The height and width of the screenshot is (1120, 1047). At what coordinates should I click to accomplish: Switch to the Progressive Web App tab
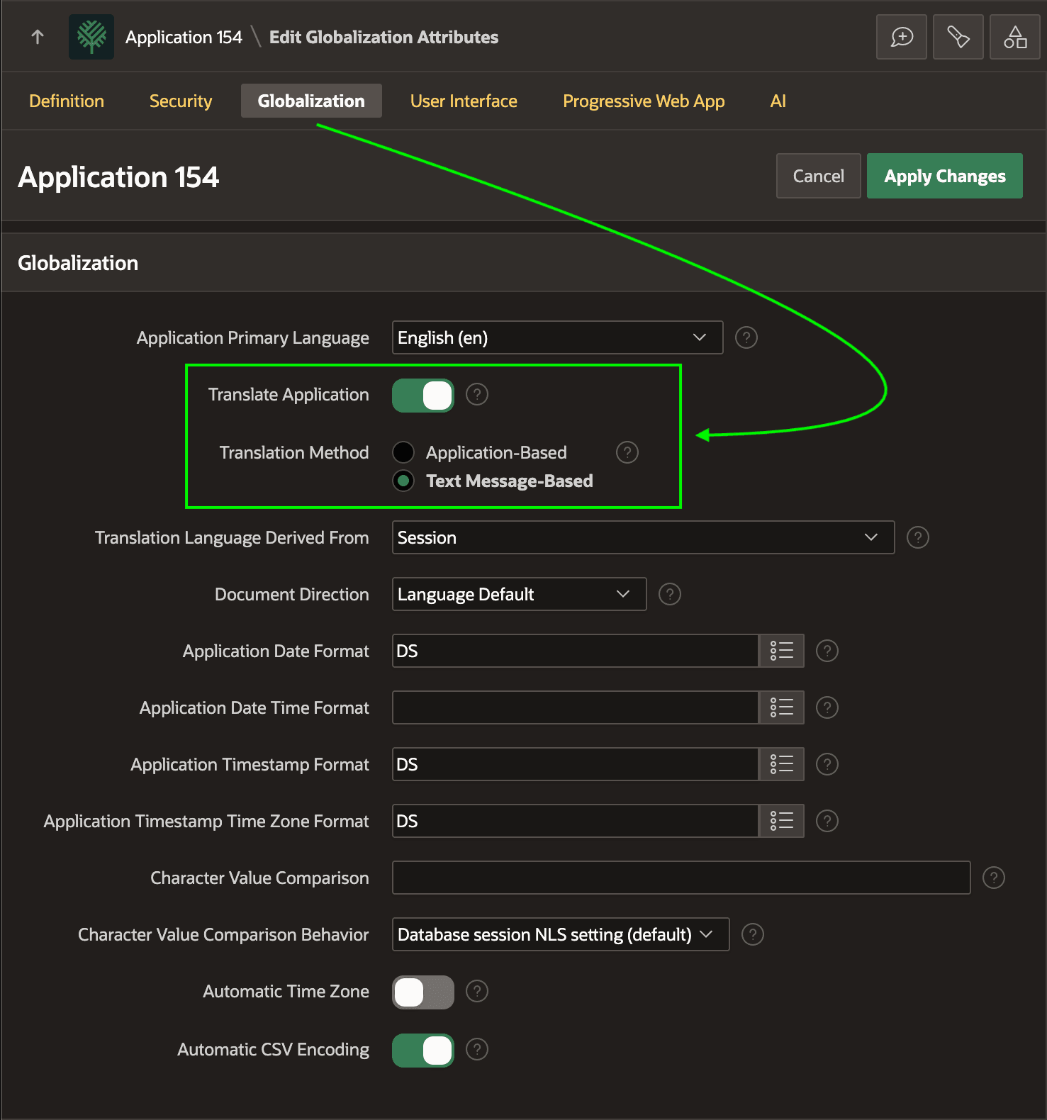(x=644, y=101)
